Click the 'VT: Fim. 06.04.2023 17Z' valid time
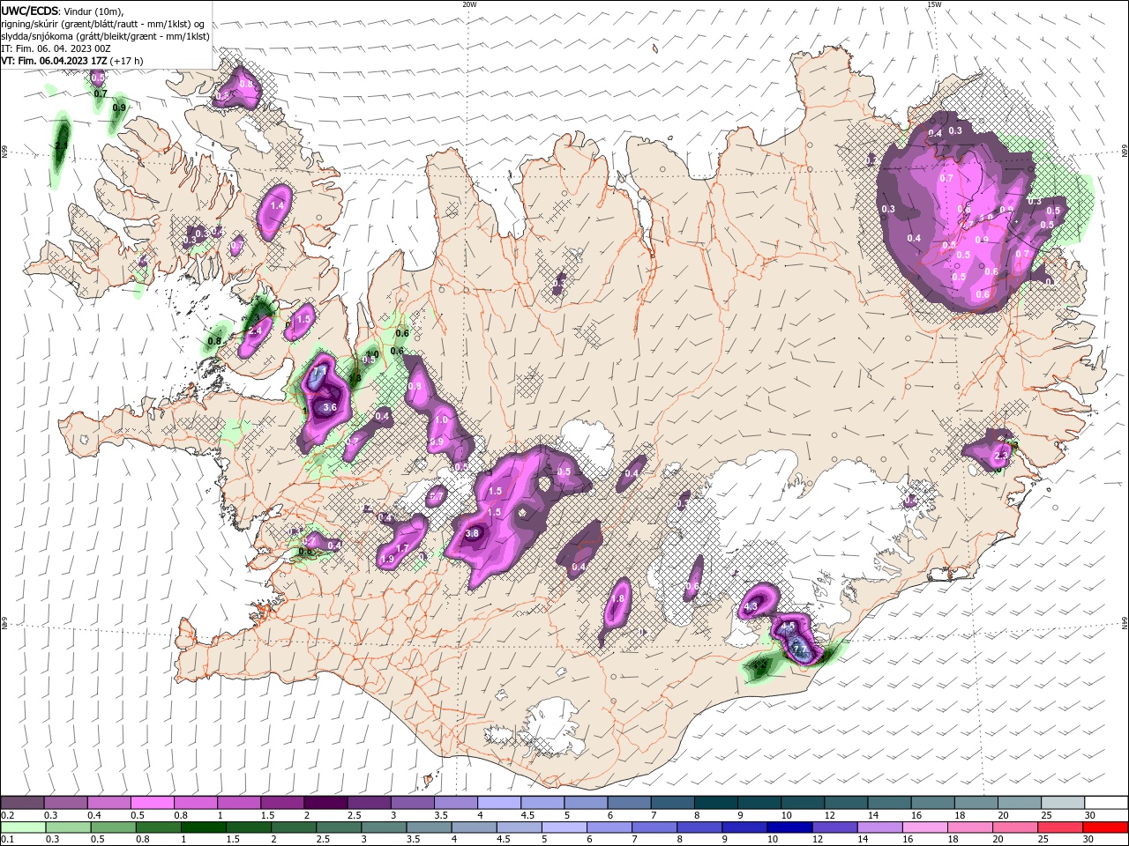 (x=54, y=61)
